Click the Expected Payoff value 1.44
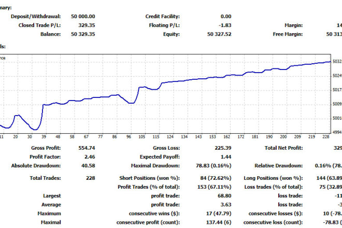This screenshot has width=342, height=228. (x=226, y=157)
